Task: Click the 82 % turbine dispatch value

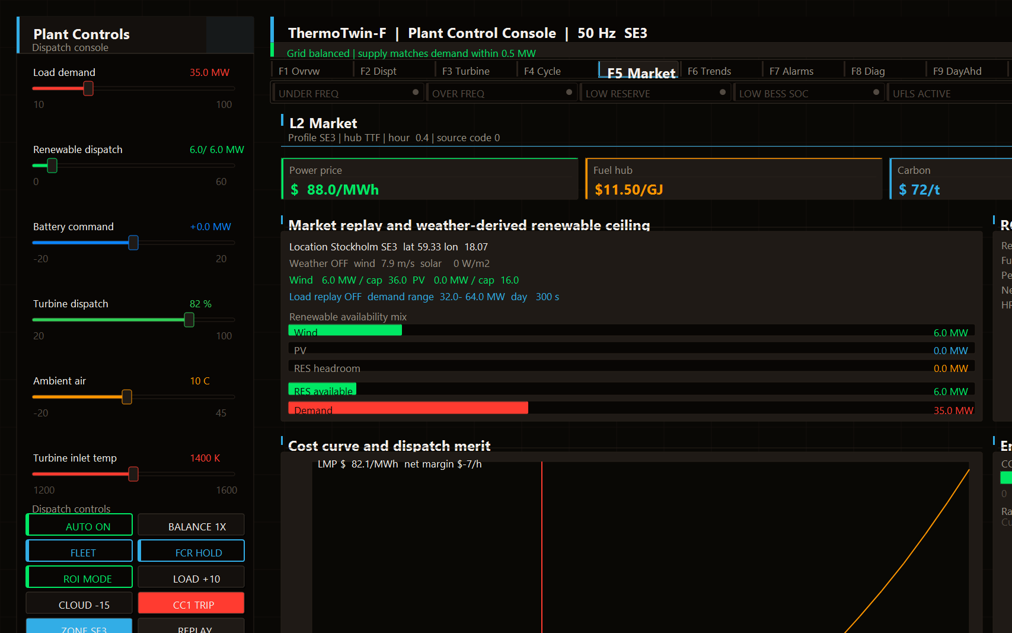Action: (200, 304)
